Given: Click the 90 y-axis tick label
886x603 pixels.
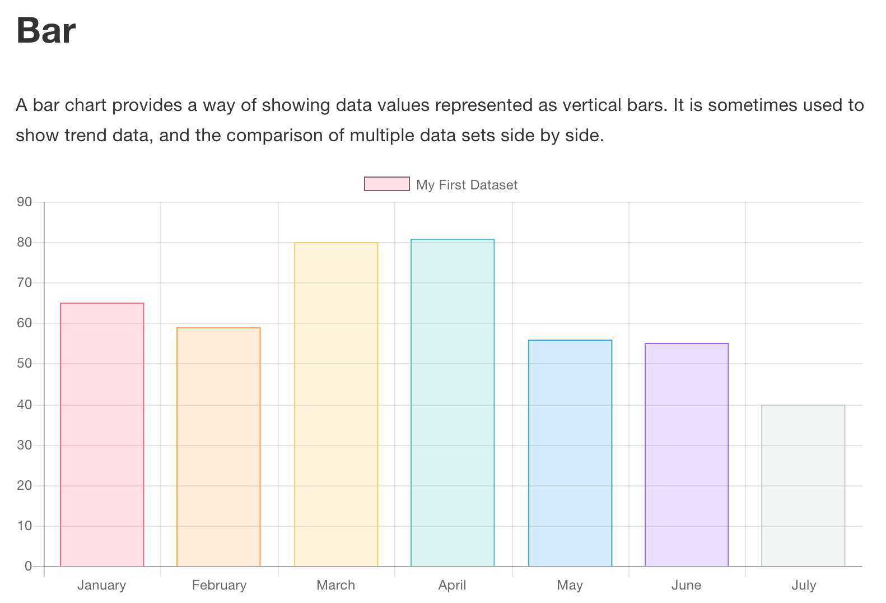Looking at the screenshot, I should coord(25,202).
